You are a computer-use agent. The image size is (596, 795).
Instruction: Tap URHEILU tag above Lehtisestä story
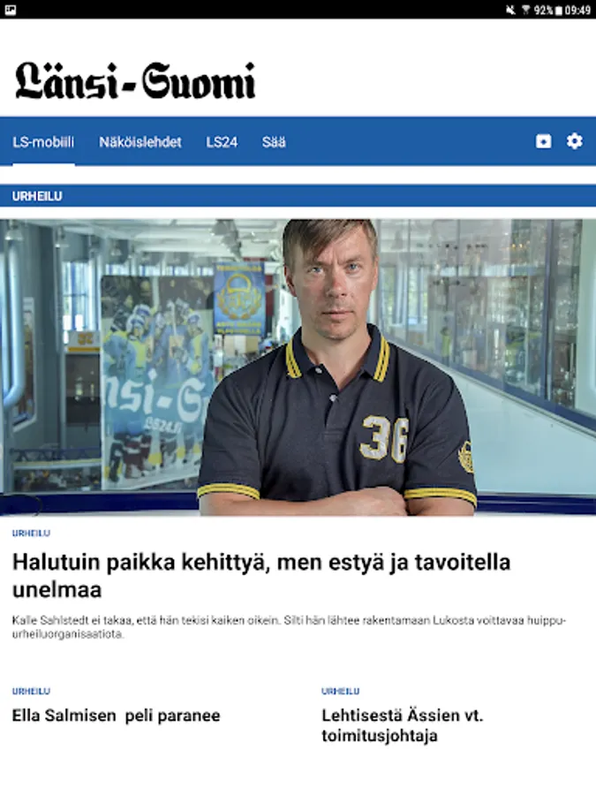[x=340, y=691]
